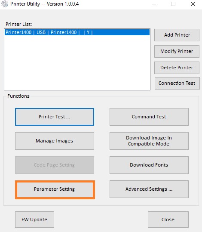Image resolution: width=202 pixels, height=232 pixels.
Task: Click the Code Page Setting button
Action: [x=55, y=165]
